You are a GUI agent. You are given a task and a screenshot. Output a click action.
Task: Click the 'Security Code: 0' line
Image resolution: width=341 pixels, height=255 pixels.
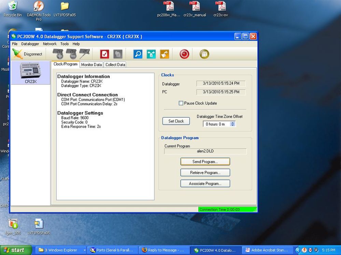74,122
